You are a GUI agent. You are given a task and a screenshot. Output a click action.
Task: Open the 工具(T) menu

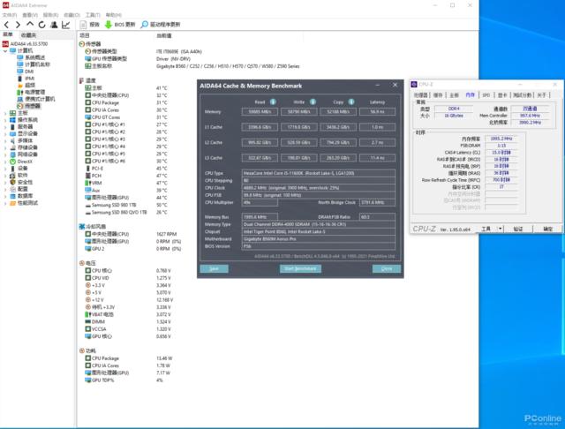click(x=93, y=15)
